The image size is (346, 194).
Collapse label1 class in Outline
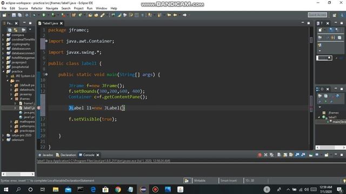pos(319,117)
